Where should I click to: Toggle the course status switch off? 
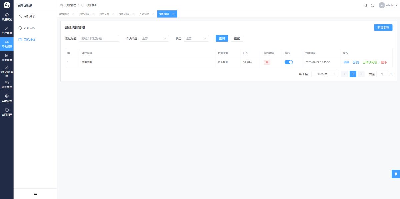point(289,62)
